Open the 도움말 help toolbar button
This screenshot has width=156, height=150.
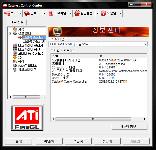(109, 13)
